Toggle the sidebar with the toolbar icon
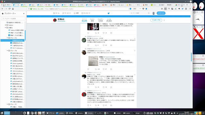 tap(165, 9)
